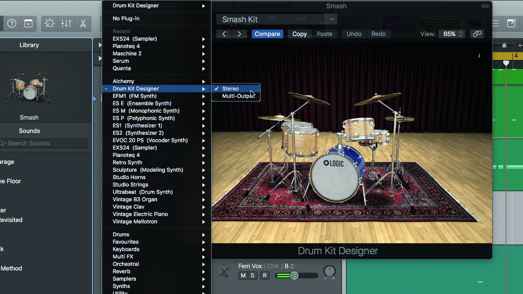
Task: Open the Multi FX category
Action: (x=157, y=257)
